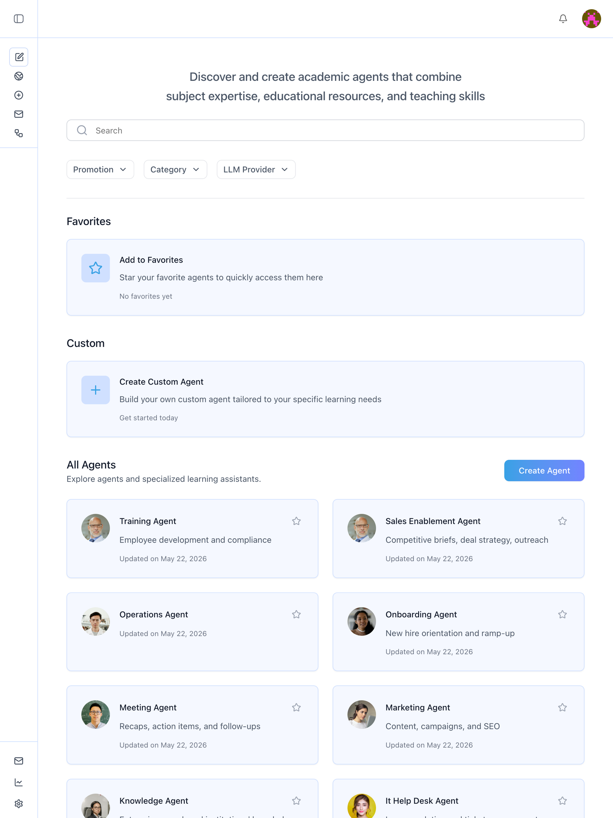Screen dimensions: 613x818
Task: Click the Training Agent avatar photo
Action: pyautogui.click(x=95, y=528)
